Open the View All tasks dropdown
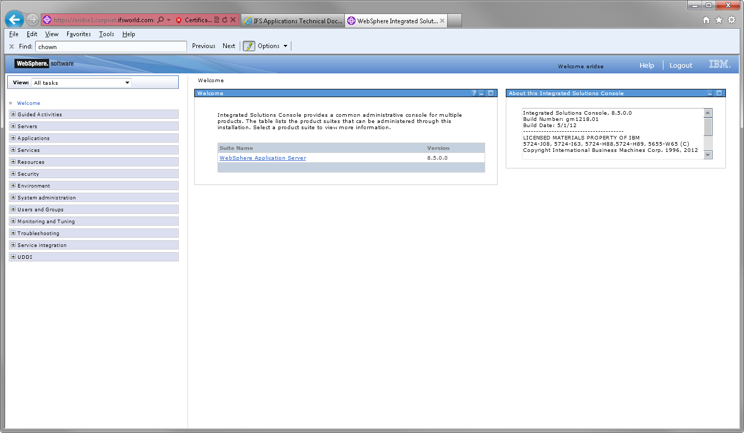744x433 pixels. pos(127,82)
